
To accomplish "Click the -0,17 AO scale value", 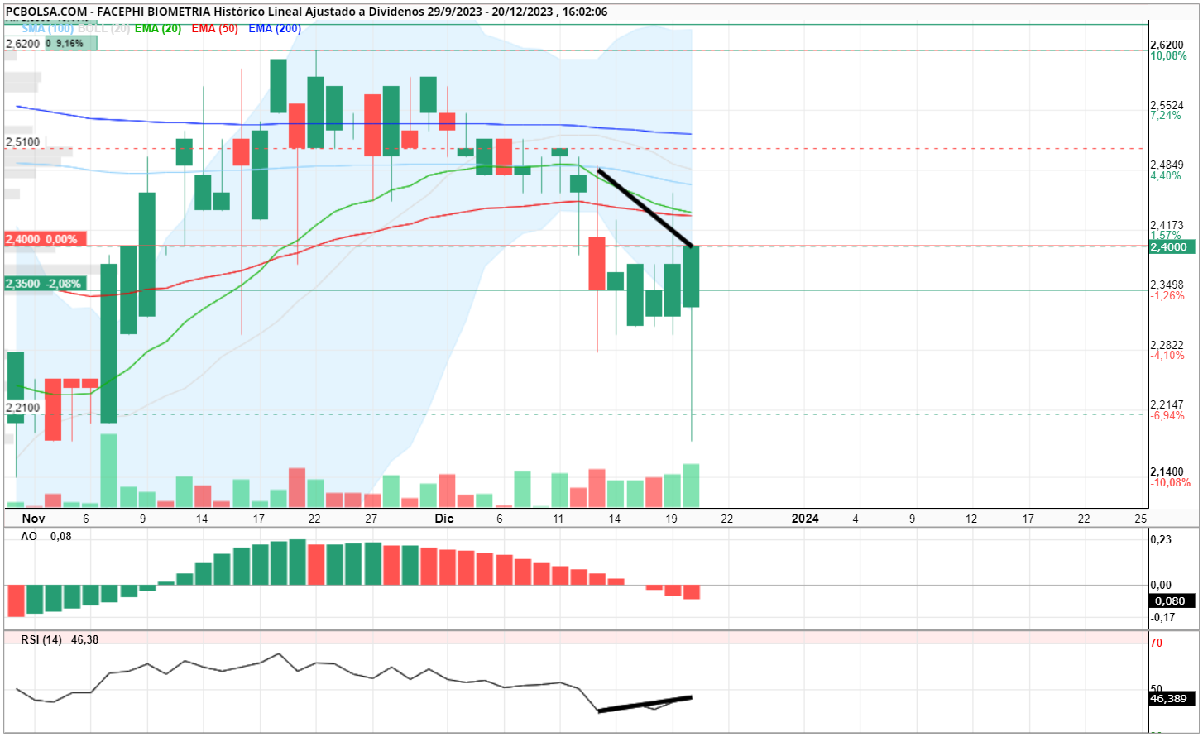I will [1163, 617].
